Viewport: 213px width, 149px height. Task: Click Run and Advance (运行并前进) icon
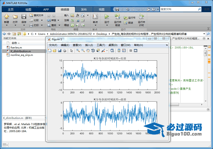(117, 16)
